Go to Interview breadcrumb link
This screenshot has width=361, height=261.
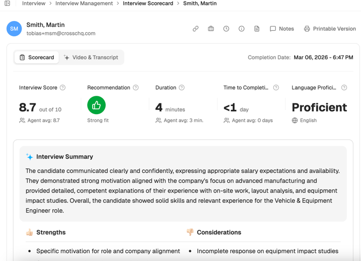tap(33, 3)
